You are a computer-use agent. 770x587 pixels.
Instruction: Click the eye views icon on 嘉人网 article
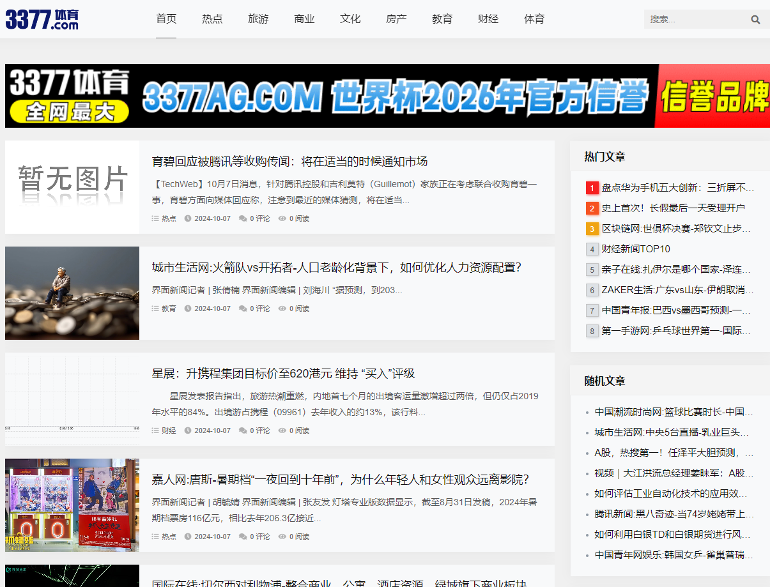pos(282,537)
